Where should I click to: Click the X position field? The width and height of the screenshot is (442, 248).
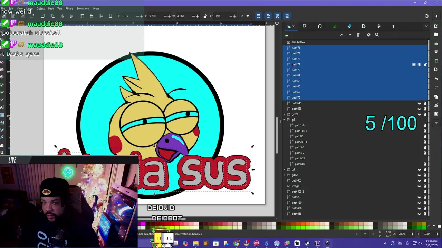coord(128,16)
